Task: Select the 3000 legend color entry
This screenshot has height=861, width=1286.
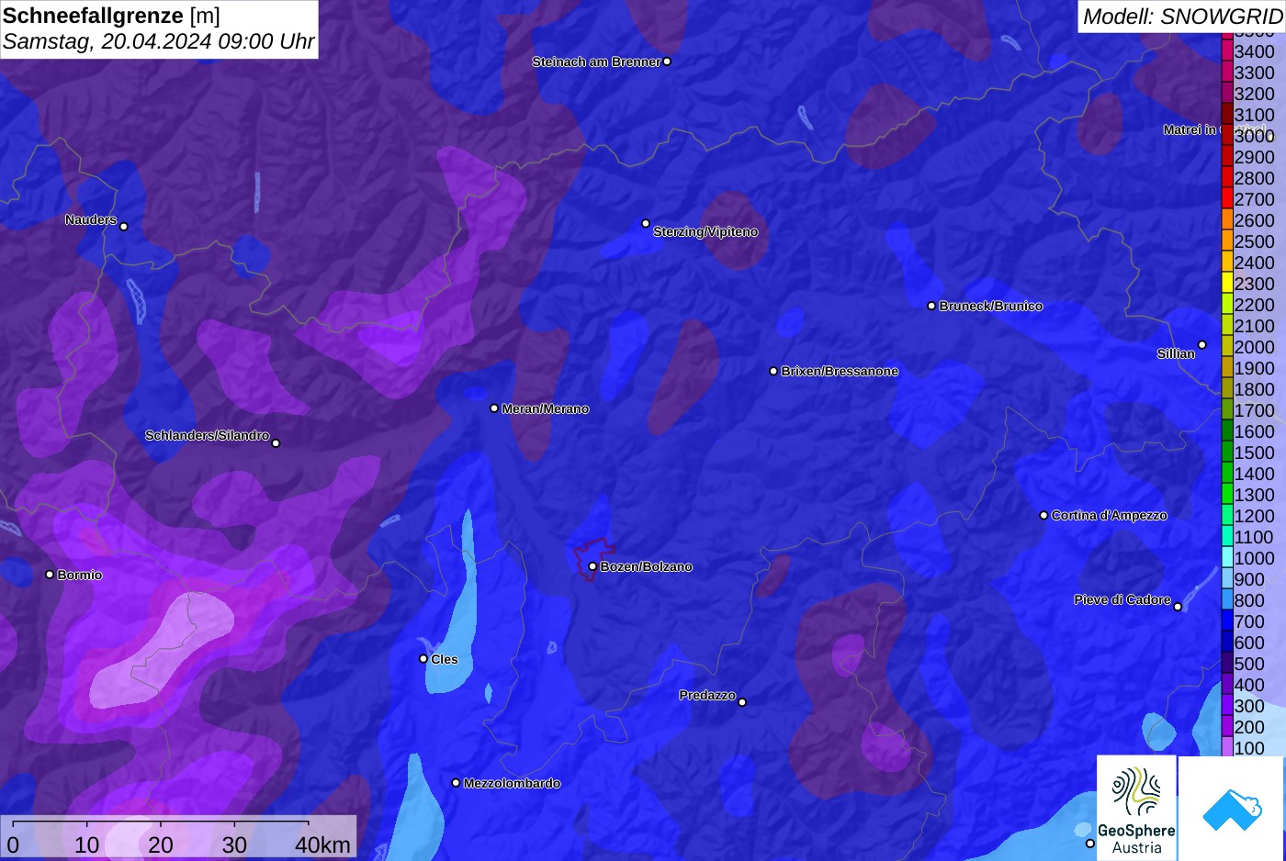Action: [x=1227, y=136]
